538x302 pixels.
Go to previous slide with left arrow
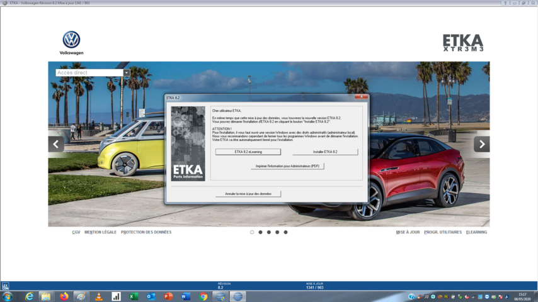tap(56, 144)
